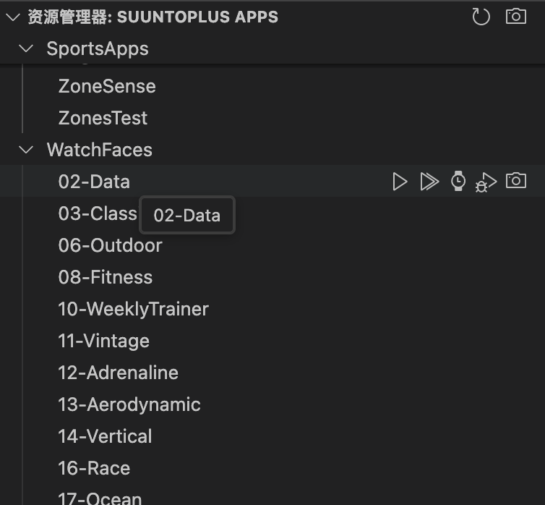Select the 16-Race watch face
Image resolution: width=545 pixels, height=505 pixels.
94,468
